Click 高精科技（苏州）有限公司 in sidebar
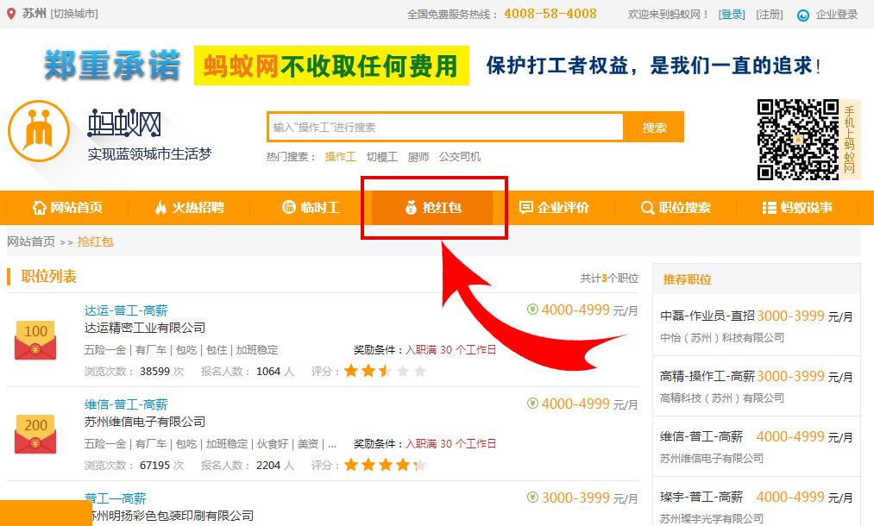874x526 pixels. click(x=722, y=398)
